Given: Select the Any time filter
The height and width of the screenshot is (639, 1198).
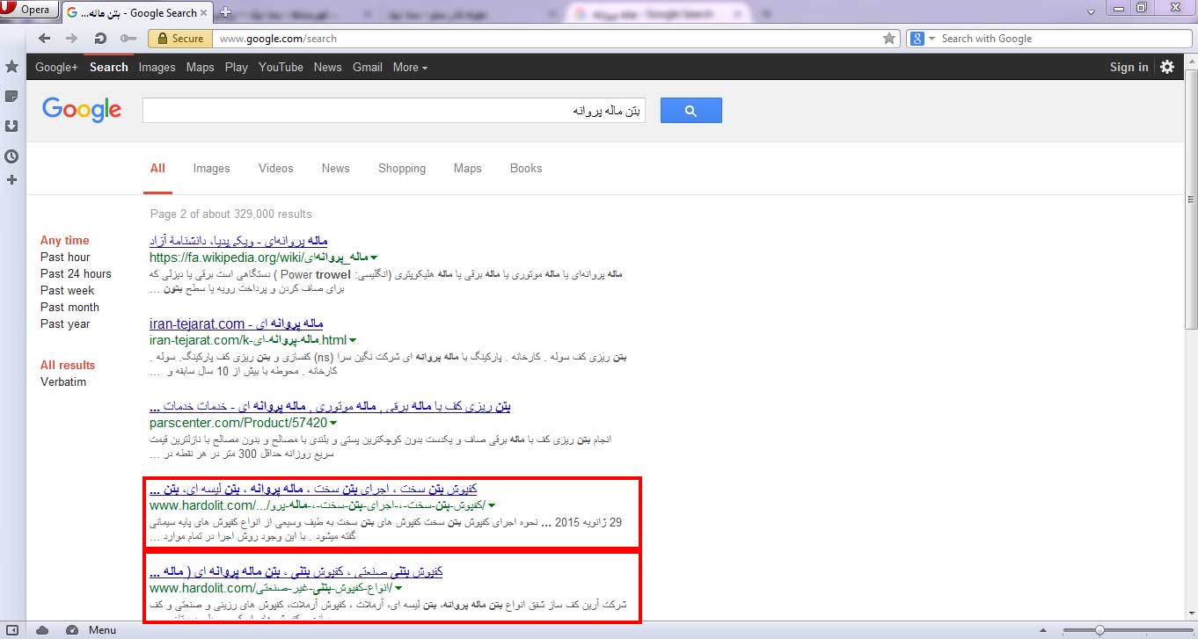Looking at the screenshot, I should [x=64, y=240].
